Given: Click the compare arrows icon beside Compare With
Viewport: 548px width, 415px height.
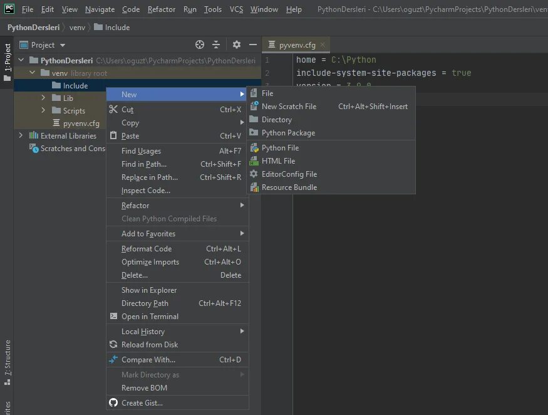Looking at the screenshot, I should 113,359.
